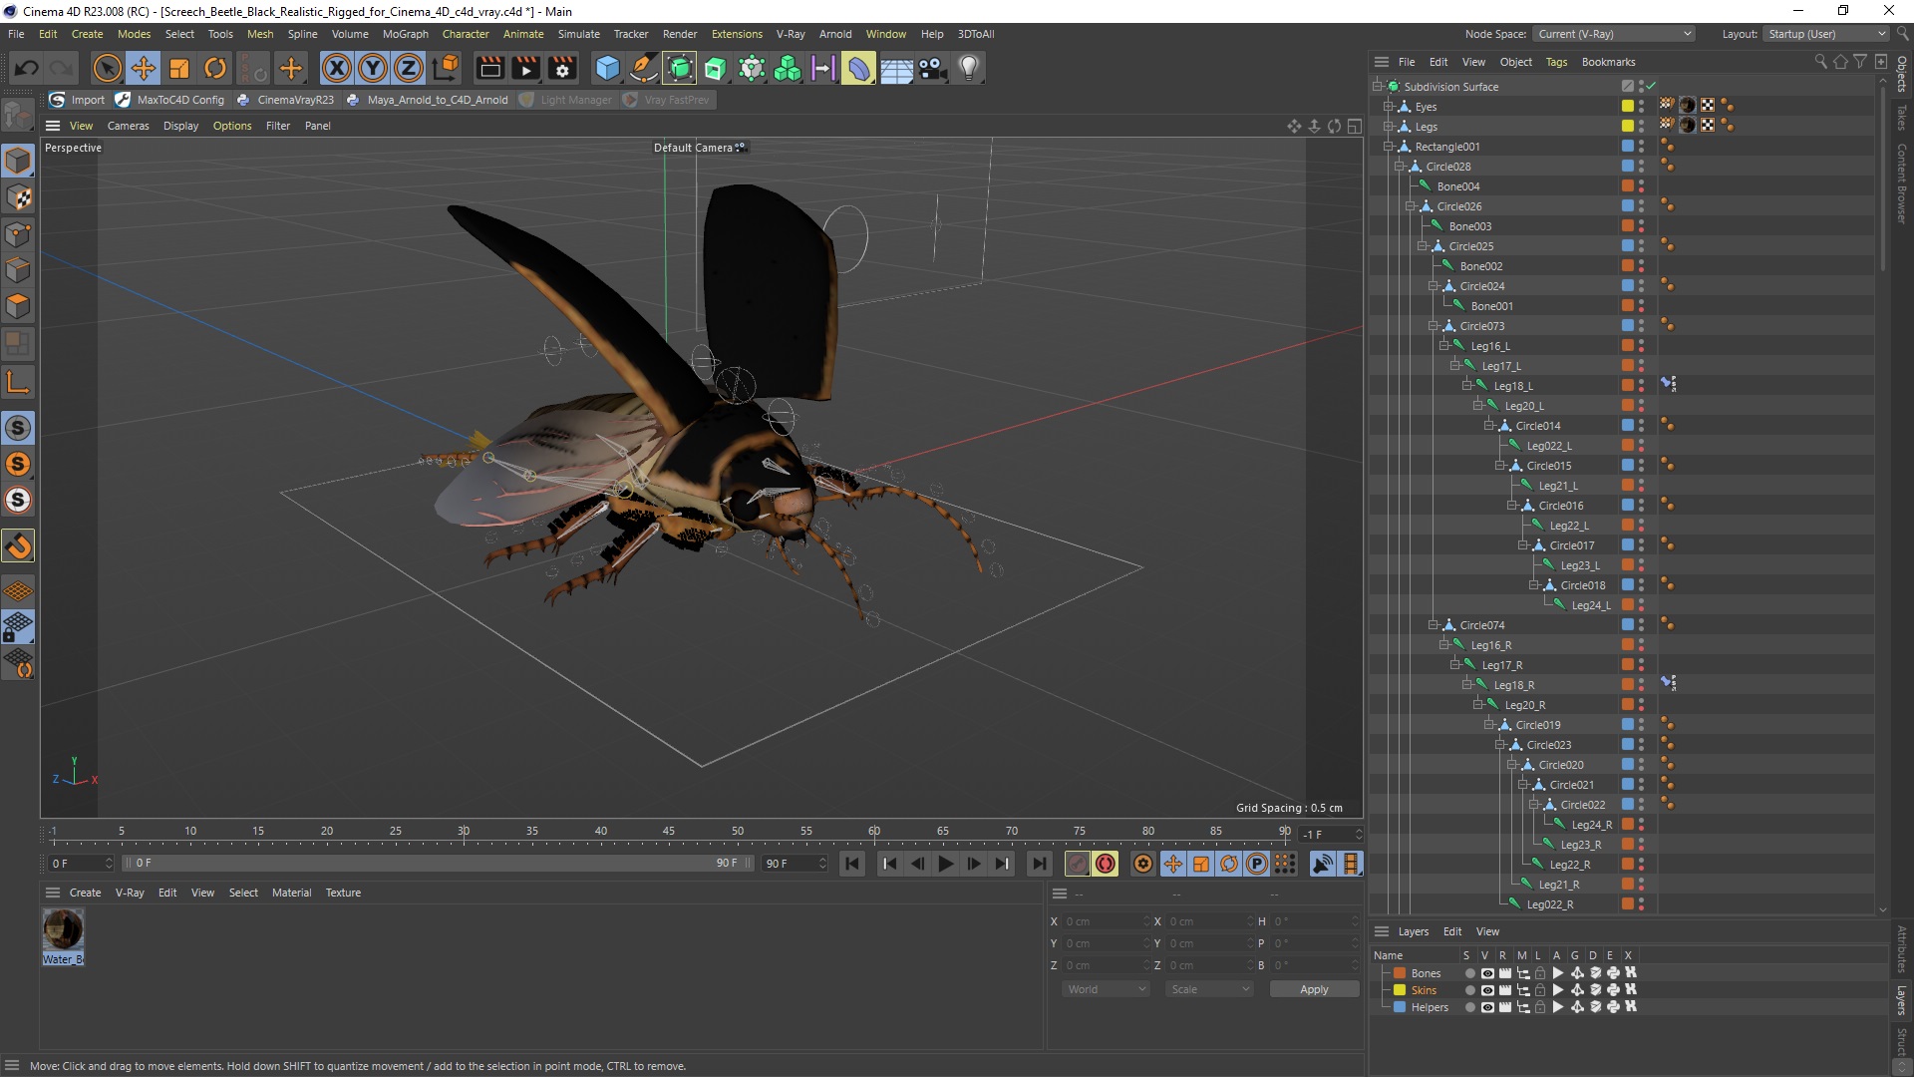Collapse the Circle073 tree node
Screen dimensions: 1914x1077
point(1433,326)
